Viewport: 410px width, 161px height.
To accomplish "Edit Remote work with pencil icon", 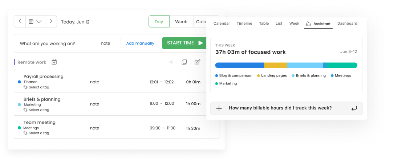I will (198, 62).
